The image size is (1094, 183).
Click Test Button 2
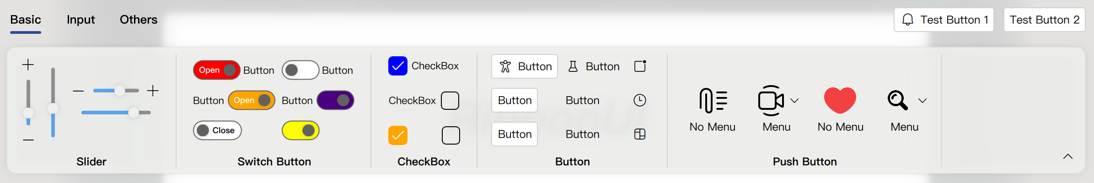(1045, 20)
